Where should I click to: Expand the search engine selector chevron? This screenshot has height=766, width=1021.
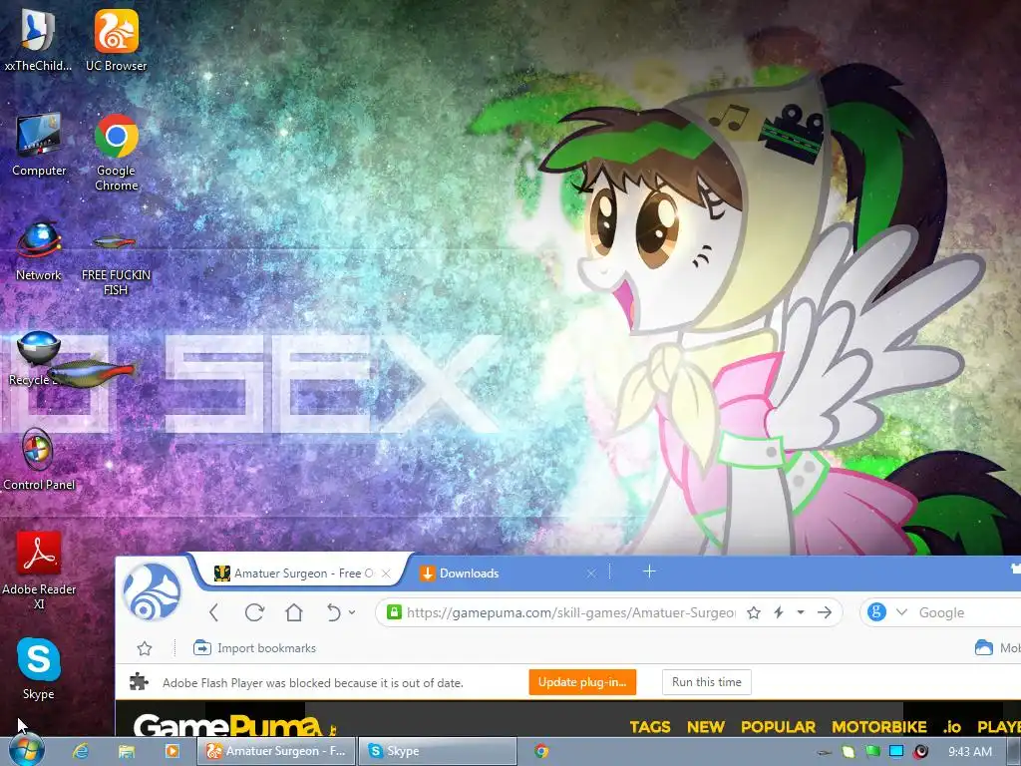pyautogui.click(x=901, y=612)
